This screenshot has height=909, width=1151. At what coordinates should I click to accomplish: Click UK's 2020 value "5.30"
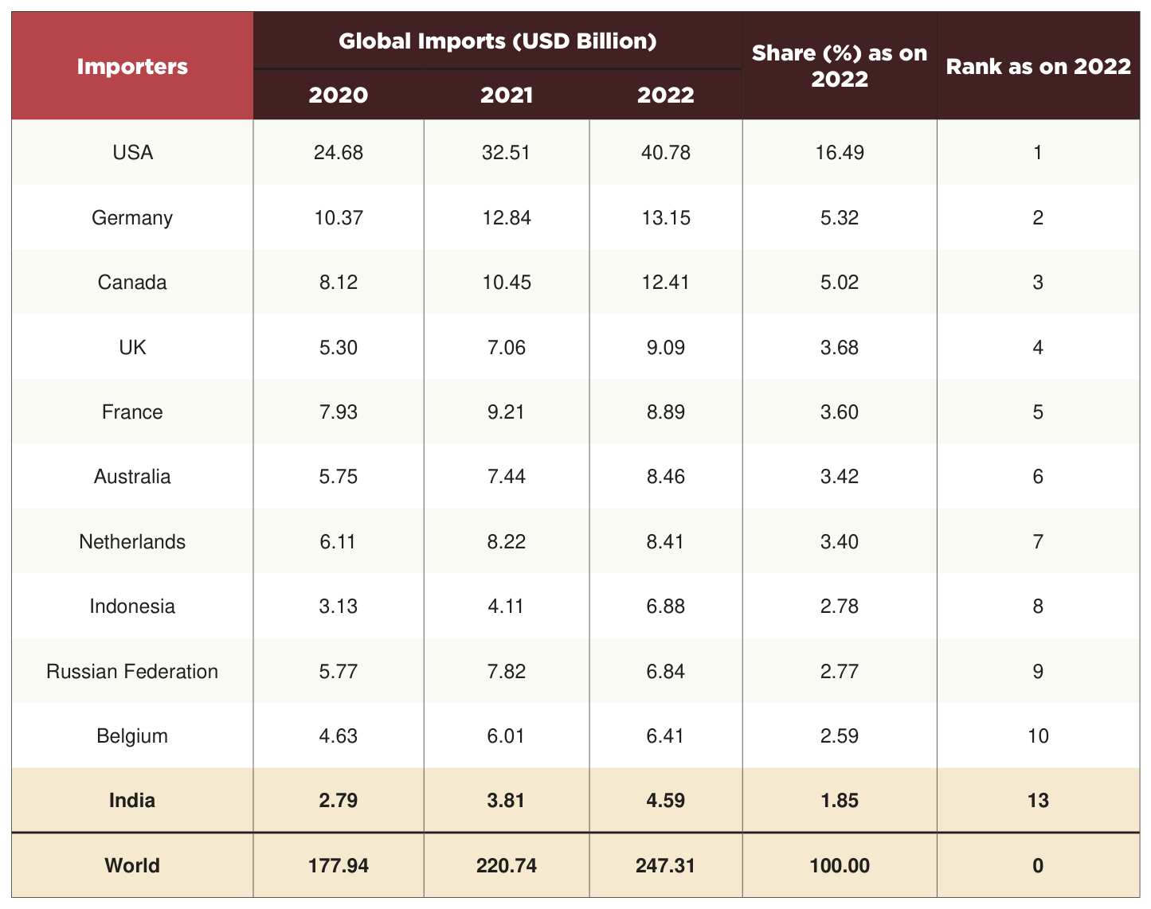click(x=339, y=347)
